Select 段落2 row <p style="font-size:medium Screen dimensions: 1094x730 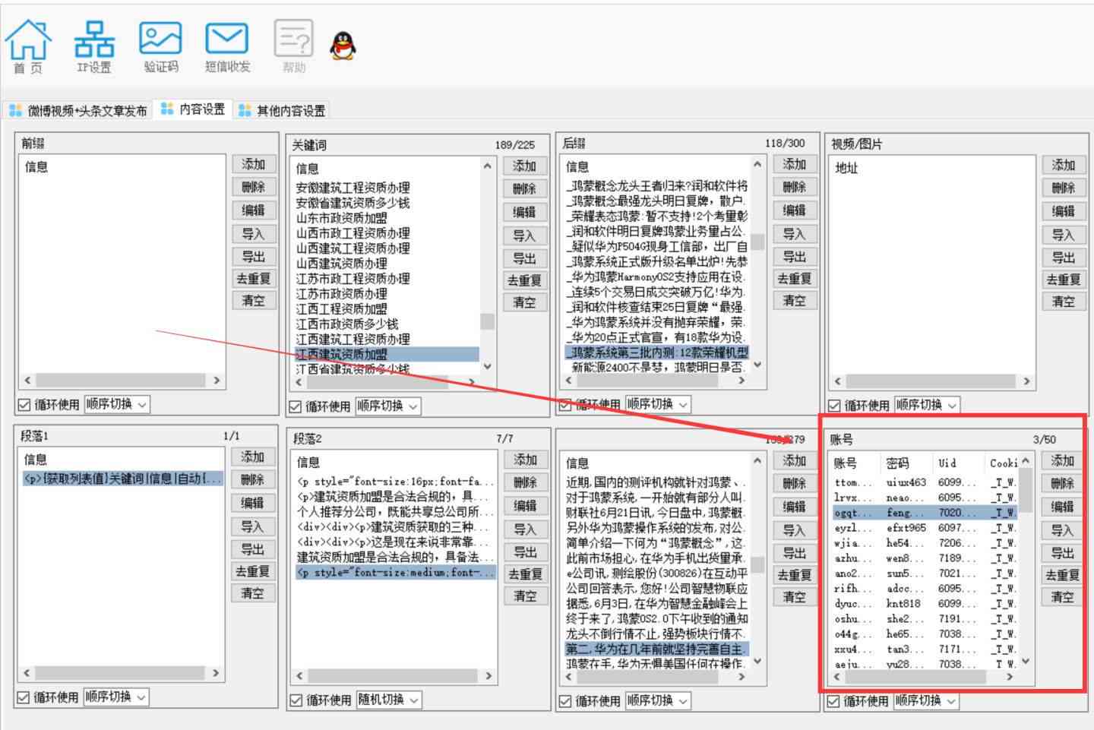[x=395, y=572]
